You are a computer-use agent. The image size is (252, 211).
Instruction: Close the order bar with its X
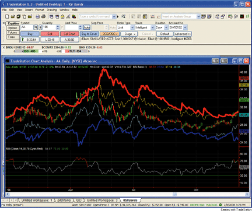(3, 23)
